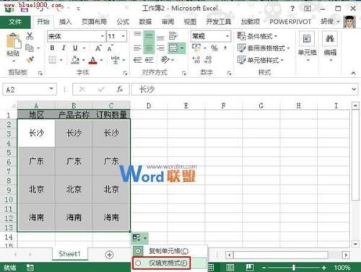This screenshot has width=361, height=272.
Task: Open the number format dropdown 常规
Action: pyautogui.click(x=227, y=36)
